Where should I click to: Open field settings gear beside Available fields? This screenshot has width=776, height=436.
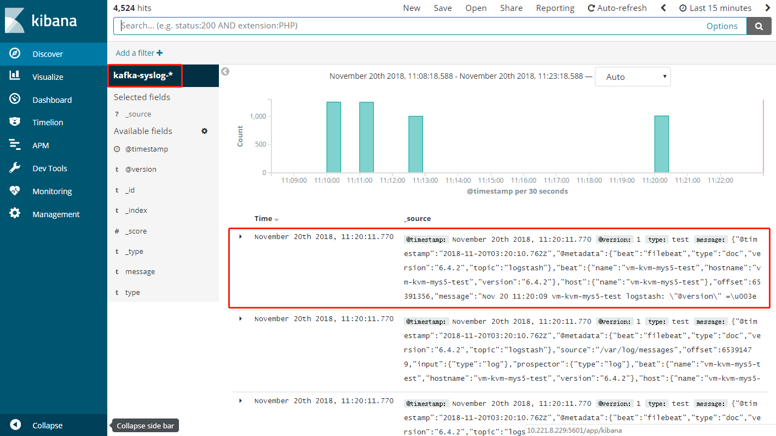(205, 131)
